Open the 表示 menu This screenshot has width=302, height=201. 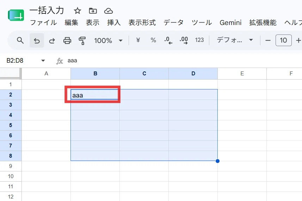[93, 23]
